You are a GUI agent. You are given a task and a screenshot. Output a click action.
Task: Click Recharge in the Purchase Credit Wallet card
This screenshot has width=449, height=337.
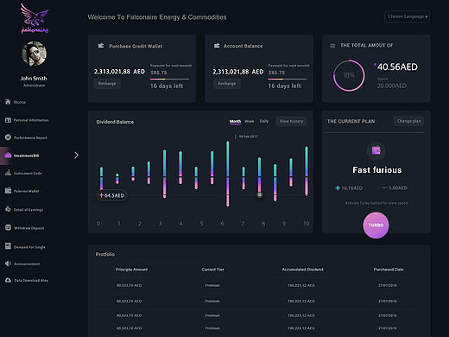point(107,84)
